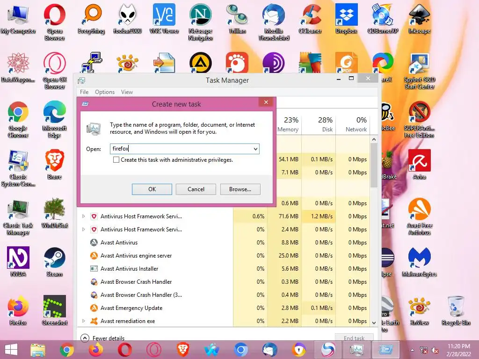This screenshot has width=479, height=359.
Task: Open the Options menu in Task Manager
Action: coord(105,92)
